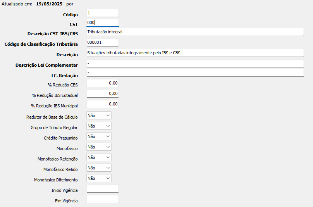This screenshot has width=313, height=207.
Task: Click the % Redução CBS value field
Action: [x=102, y=83]
